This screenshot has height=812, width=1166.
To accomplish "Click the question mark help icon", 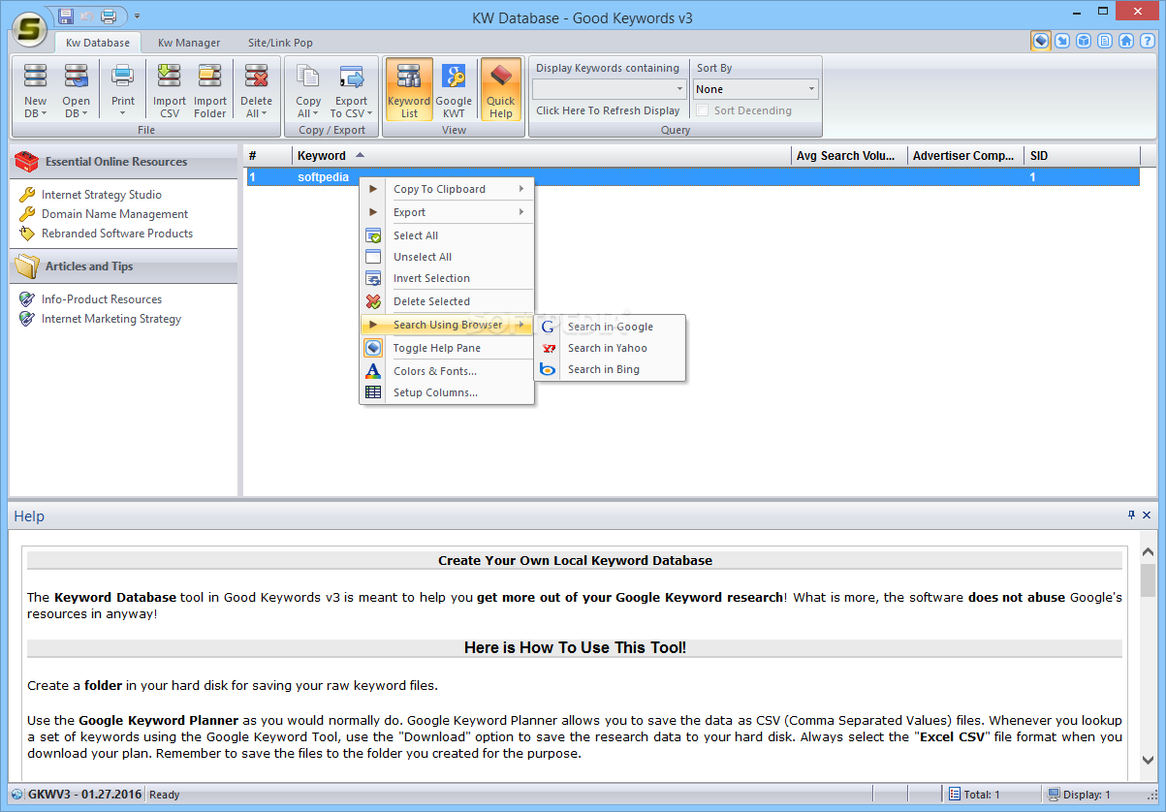I will pos(1148,41).
